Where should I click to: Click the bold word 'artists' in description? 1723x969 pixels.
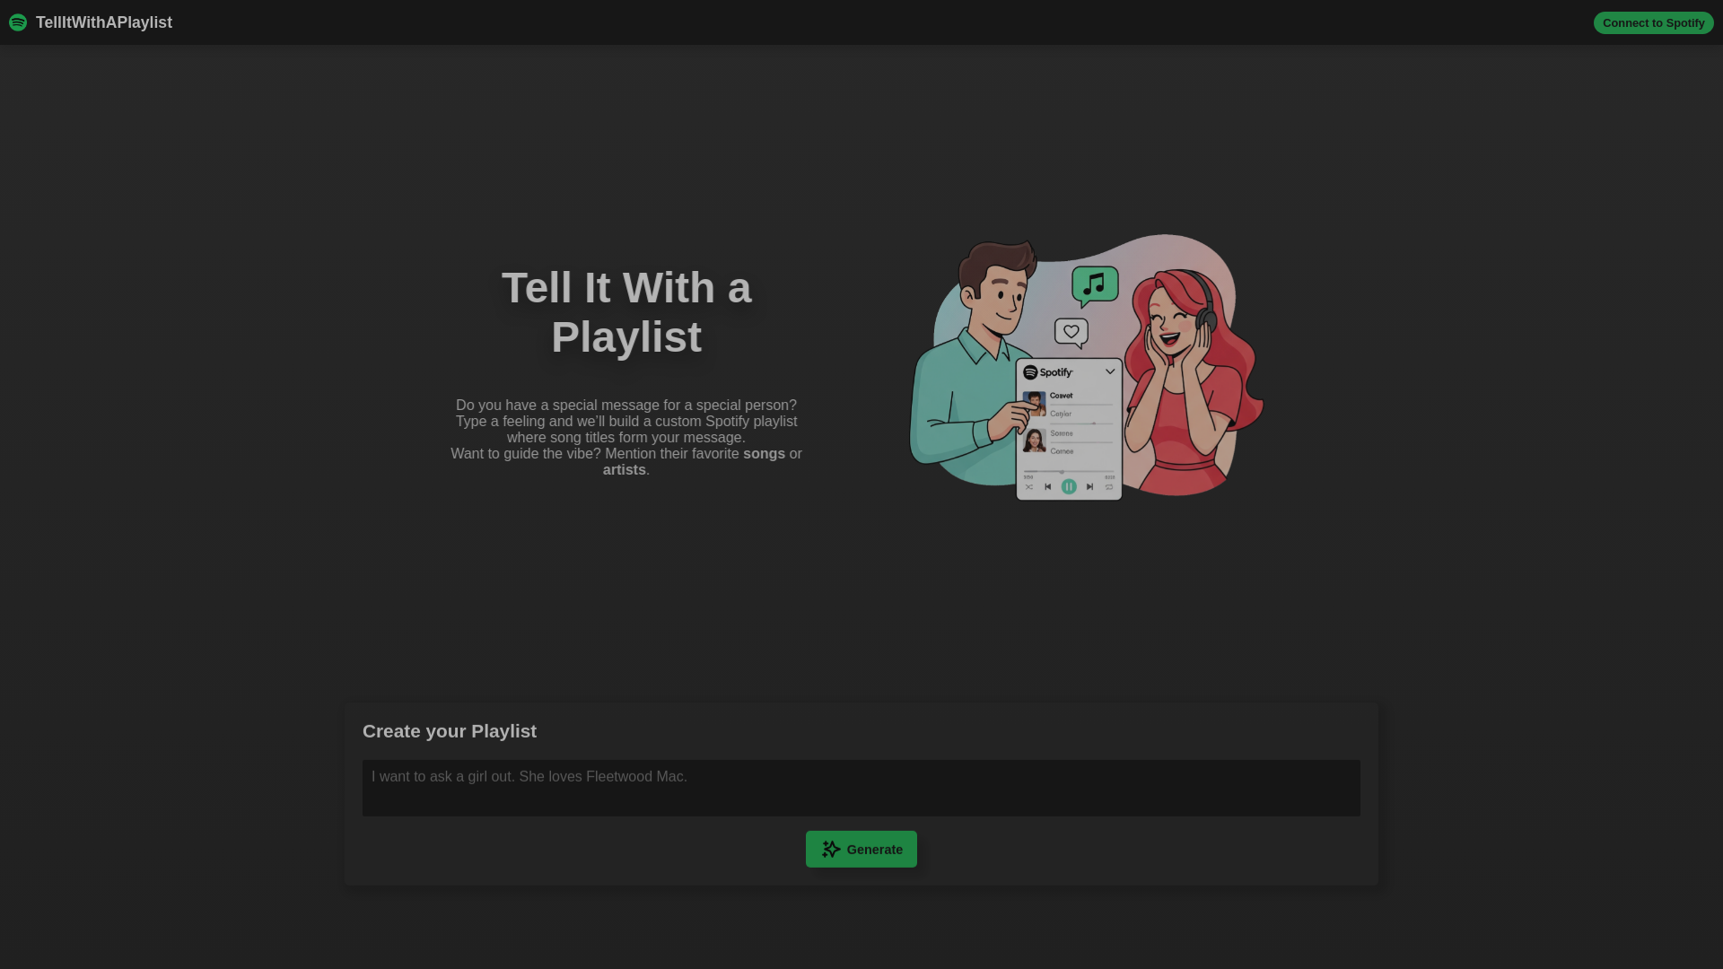point(624,470)
